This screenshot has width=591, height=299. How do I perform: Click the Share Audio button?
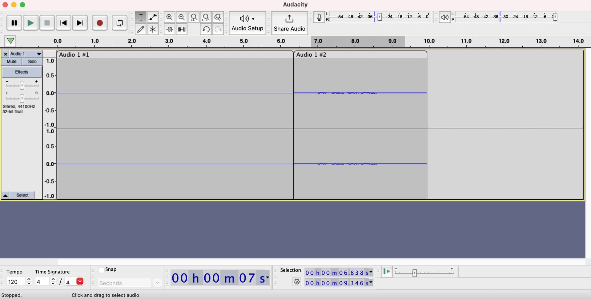(289, 23)
